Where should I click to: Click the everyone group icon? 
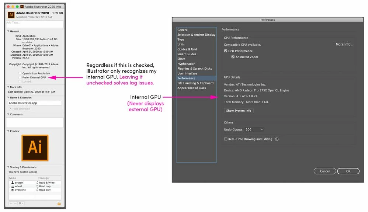click(x=13, y=190)
